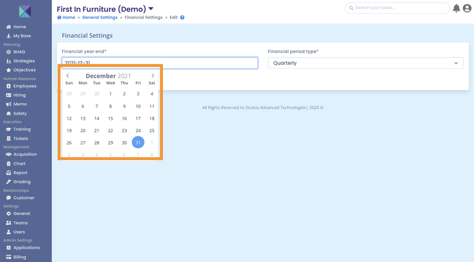Open Safety section in sidebar
Screen dimensions: 474x262
pos(20,113)
